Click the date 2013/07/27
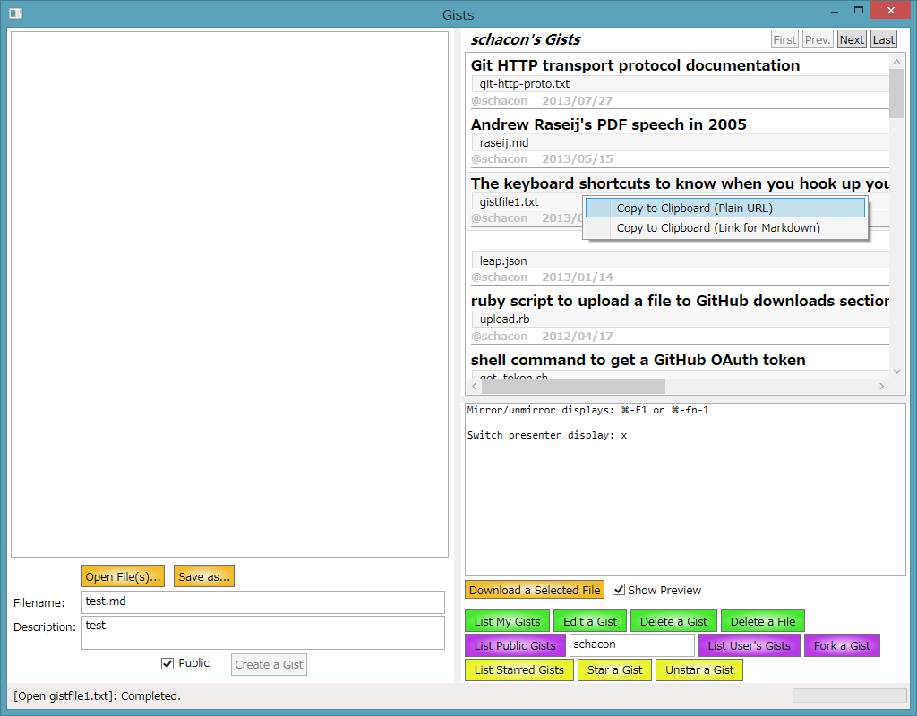 tap(578, 100)
